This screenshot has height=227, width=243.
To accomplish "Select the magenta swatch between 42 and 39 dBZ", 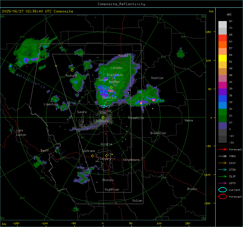I will (x=222, y=85).
